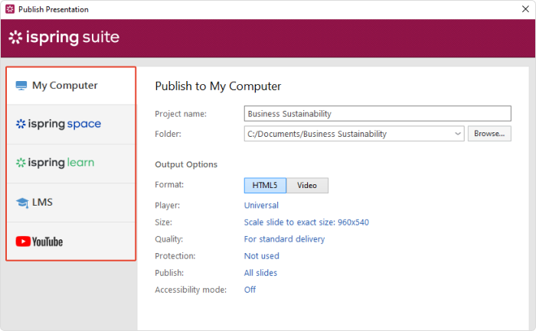Click the Publish to My Computer heading
The width and height of the screenshot is (536, 331).
pos(217,86)
